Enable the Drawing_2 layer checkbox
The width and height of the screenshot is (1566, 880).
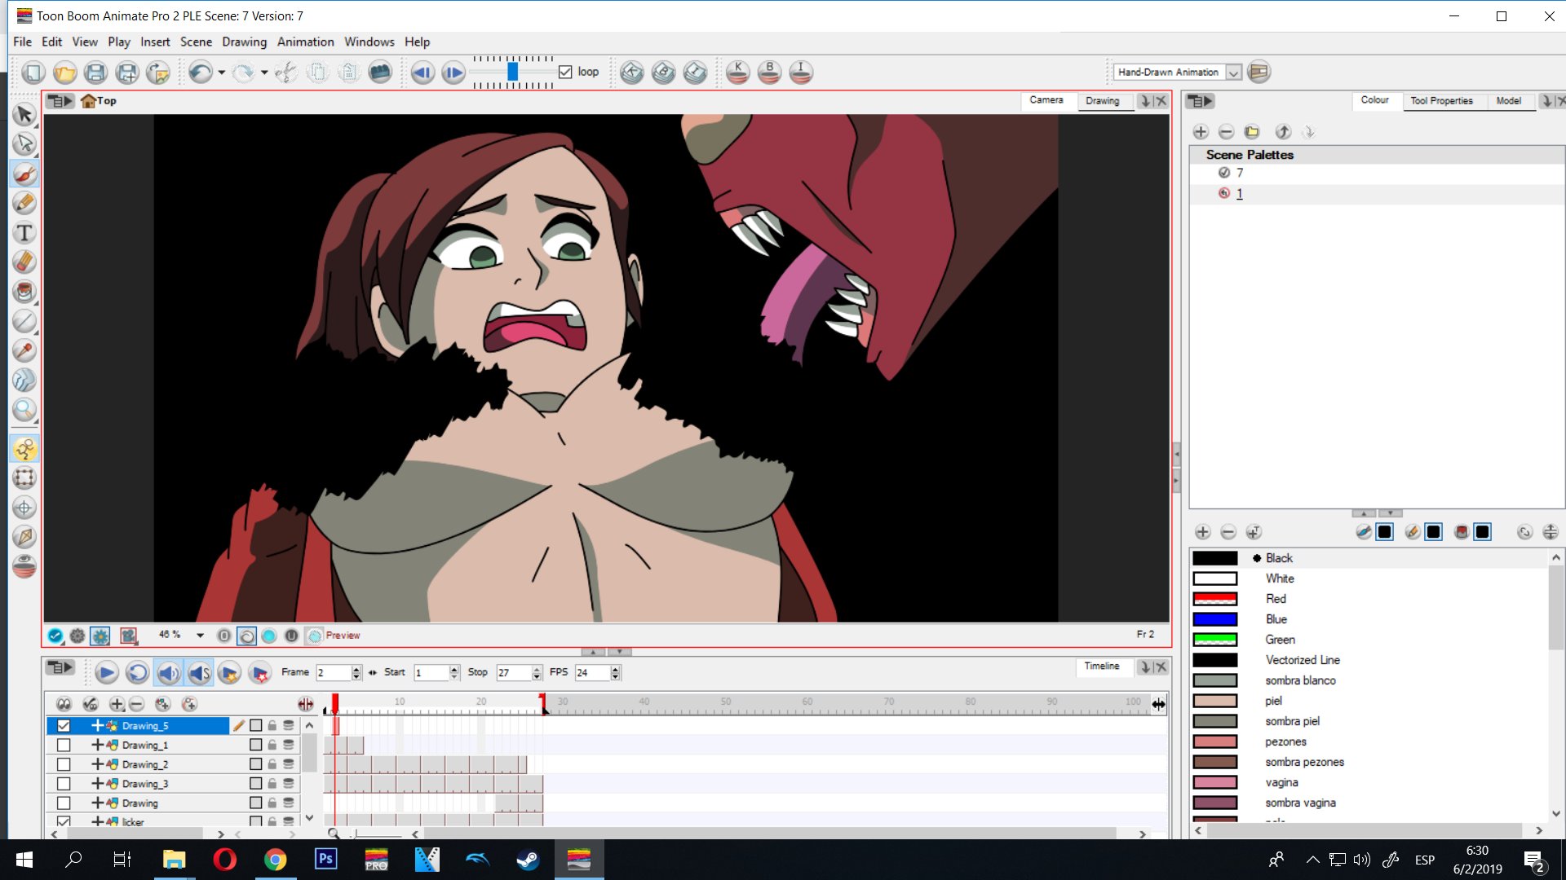(64, 764)
